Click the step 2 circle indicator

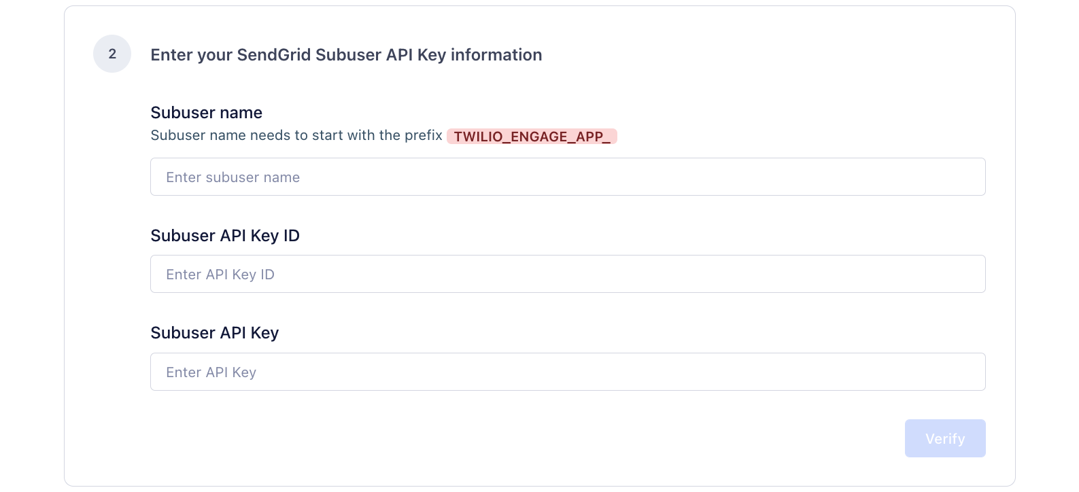point(112,54)
